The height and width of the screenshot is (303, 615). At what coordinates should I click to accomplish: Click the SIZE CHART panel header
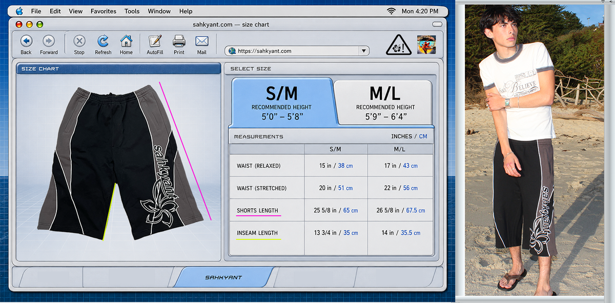(x=118, y=68)
